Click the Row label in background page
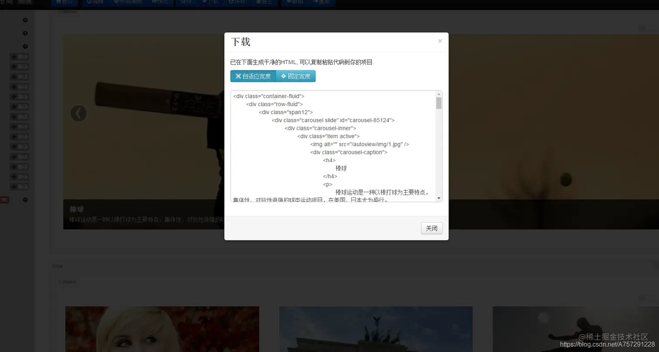Viewport: 659px width, 352px height. pos(58,266)
